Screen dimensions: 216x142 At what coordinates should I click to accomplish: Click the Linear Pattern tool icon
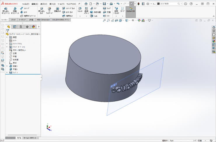pos(86,9)
